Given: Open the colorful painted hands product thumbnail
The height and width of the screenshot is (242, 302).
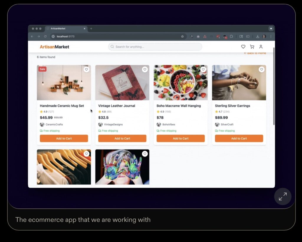Looking at the screenshot, I should click(122, 167).
